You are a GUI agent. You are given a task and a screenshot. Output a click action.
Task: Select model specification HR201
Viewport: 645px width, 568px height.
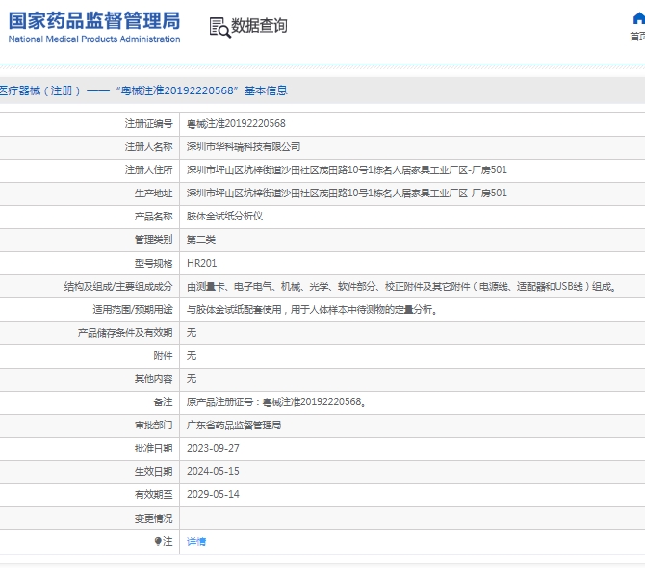coord(201,263)
